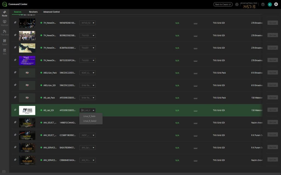
Task: Expand the ANI_Pri receiver dropdown
Action: click(x=88, y=160)
